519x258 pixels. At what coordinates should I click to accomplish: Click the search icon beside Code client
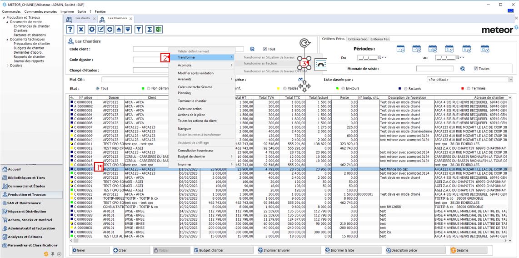tap(252, 49)
